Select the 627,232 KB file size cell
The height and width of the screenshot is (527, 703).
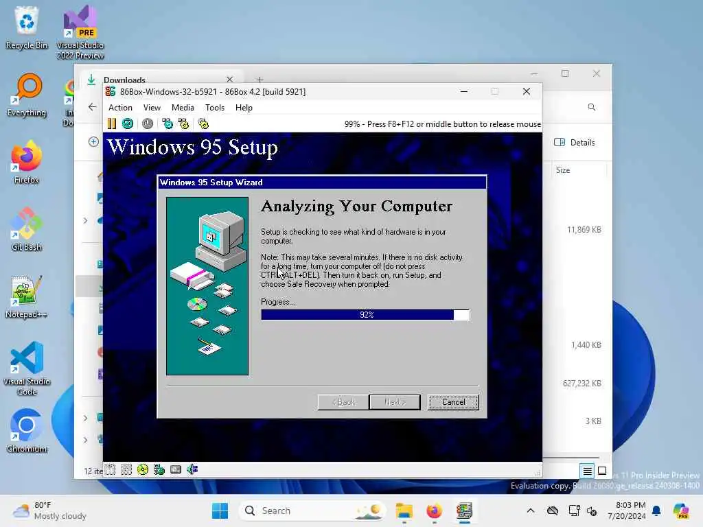click(x=582, y=384)
